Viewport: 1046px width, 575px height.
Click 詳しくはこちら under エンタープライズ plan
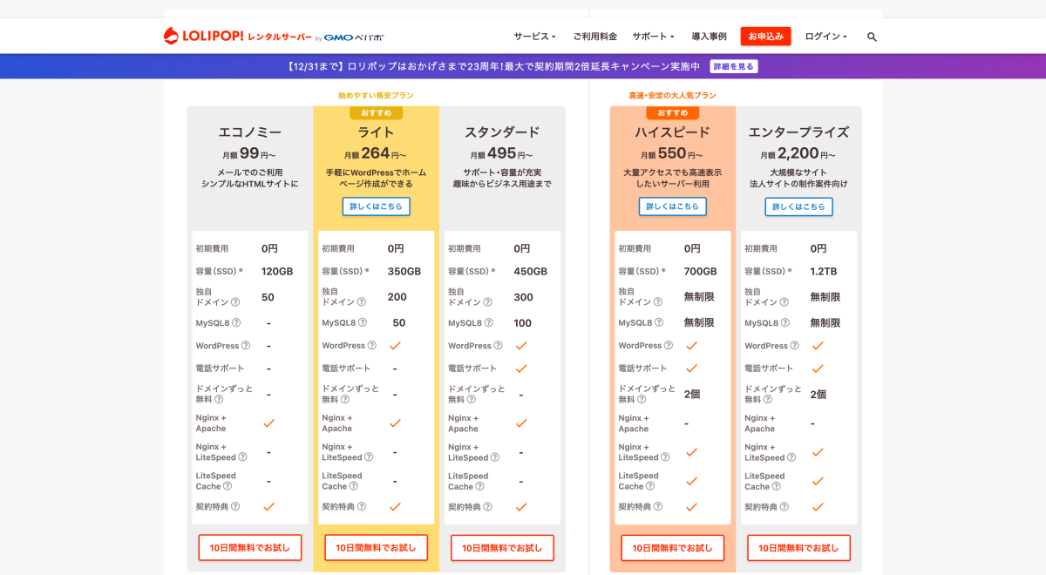coord(798,206)
